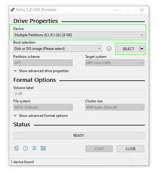159x175 pixels.
Task: Open the File system FAT32 dropdown
Action: (x=43, y=107)
